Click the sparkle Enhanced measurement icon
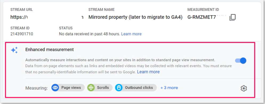 (x=14, y=50)
